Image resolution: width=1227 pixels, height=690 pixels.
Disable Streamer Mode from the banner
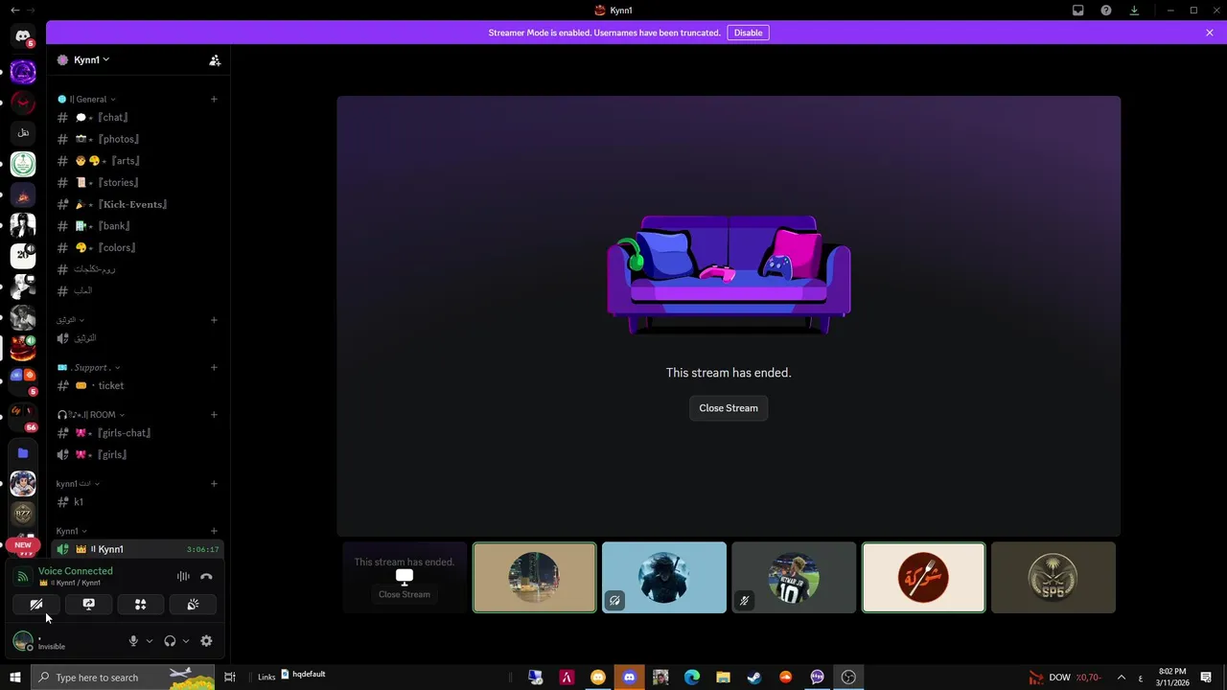pos(748,33)
